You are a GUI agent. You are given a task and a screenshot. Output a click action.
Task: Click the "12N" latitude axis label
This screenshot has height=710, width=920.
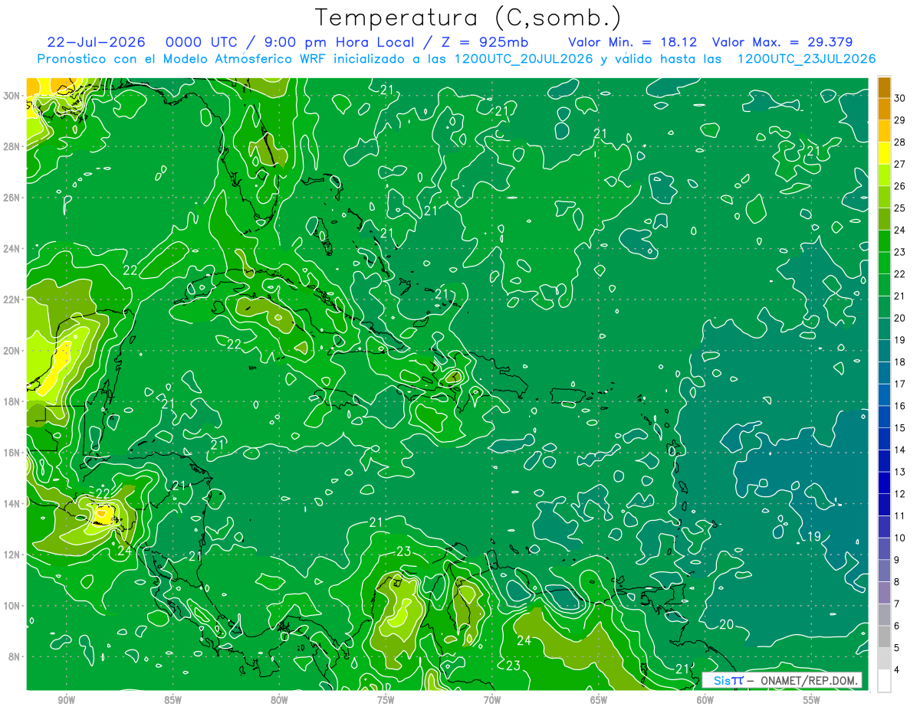12,555
